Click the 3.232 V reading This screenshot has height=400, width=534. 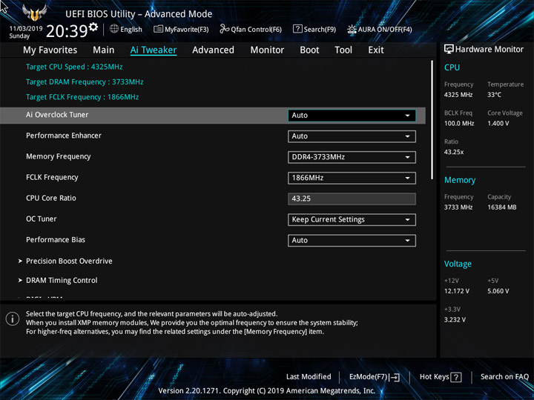pyautogui.click(x=455, y=320)
